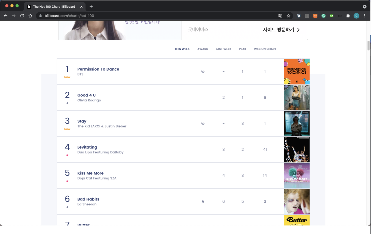Click the Permission To Dance album cover

(297, 72)
